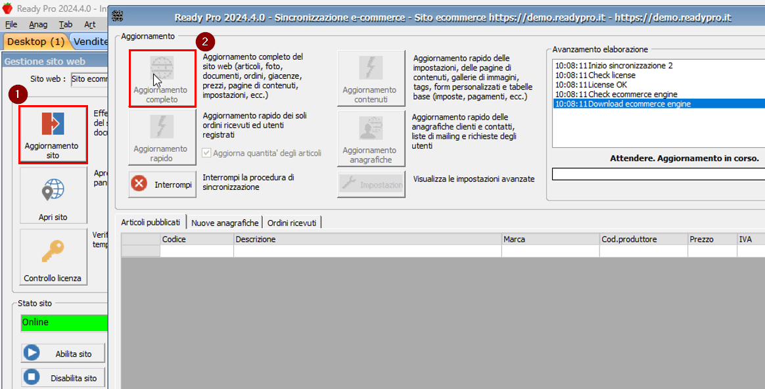This screenshot has width=765, height=389.
Task: Open the File menu
Action: click(x=11, y=24)
